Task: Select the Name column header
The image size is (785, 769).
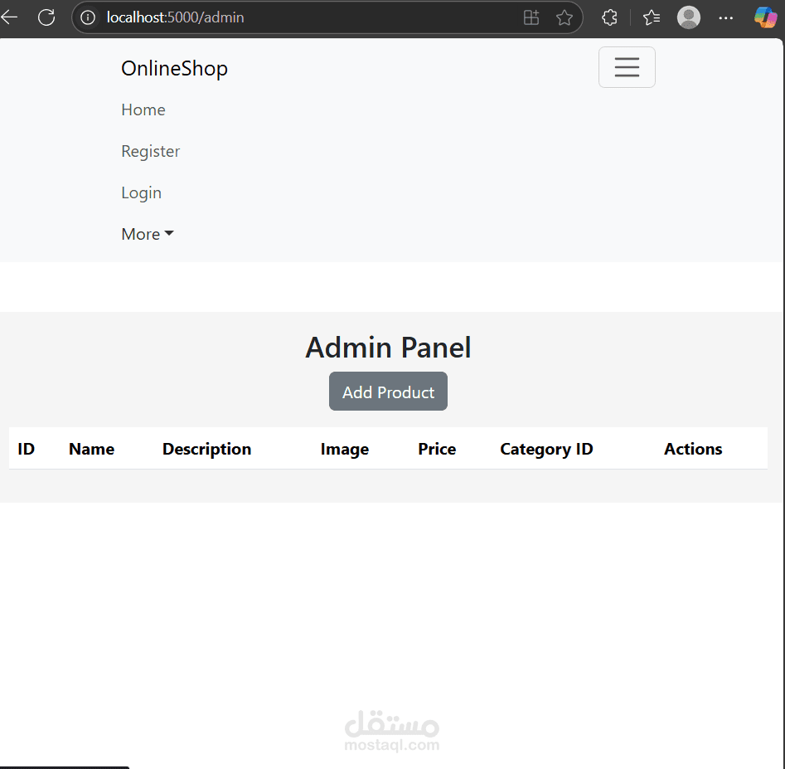Action: 92,449
